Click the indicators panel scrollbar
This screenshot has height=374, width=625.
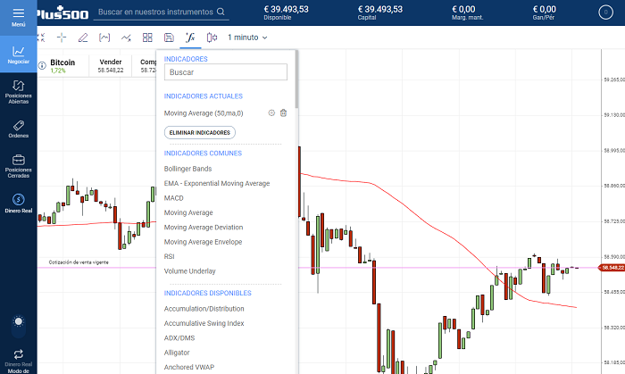[x=296, y=79]
